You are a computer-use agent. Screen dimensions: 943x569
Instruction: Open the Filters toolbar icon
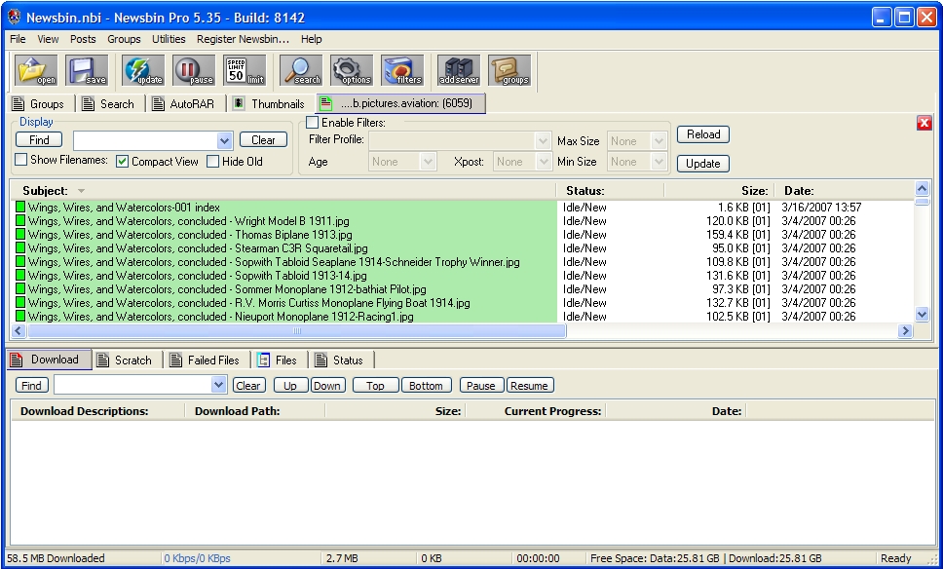(x=401, y=70)
